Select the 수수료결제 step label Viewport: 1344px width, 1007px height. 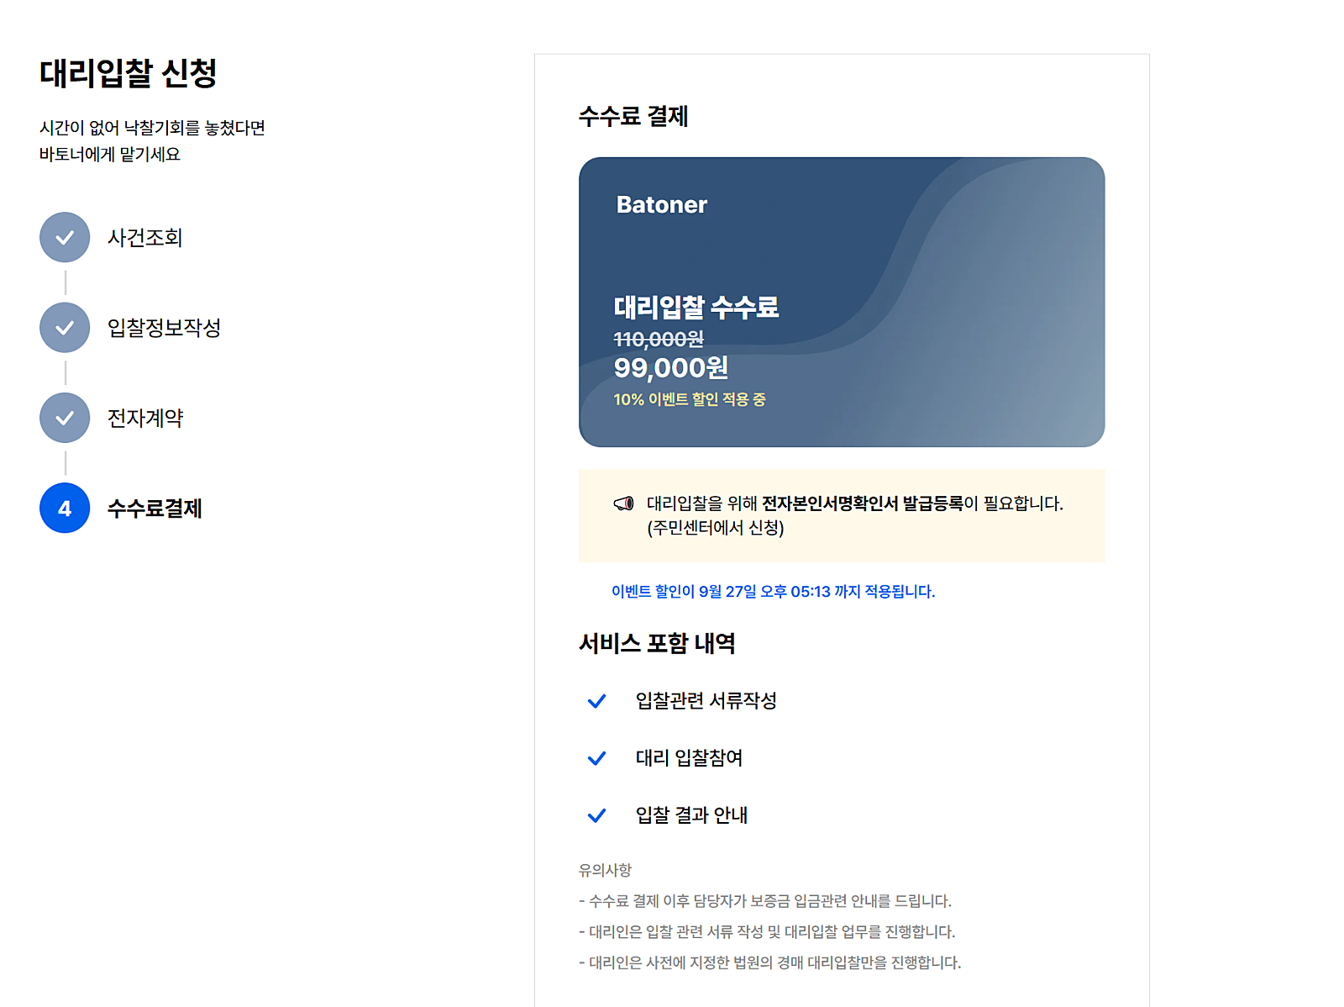tap(155, 509)
